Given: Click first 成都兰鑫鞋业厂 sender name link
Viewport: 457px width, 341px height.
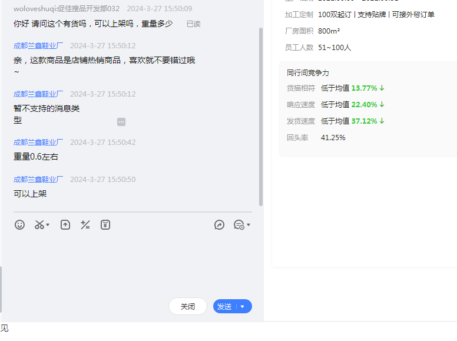Looking at the screenshot, I should (38, 46).
